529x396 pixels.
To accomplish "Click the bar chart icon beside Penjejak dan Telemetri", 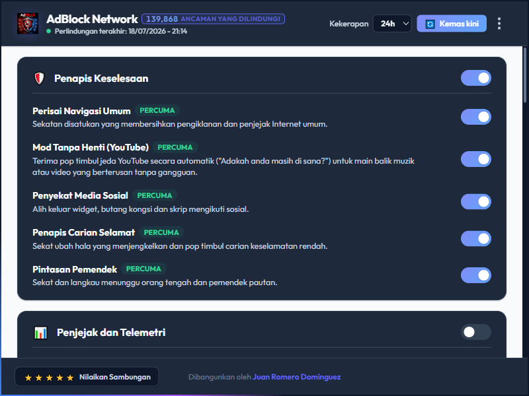I will (40, 333).
